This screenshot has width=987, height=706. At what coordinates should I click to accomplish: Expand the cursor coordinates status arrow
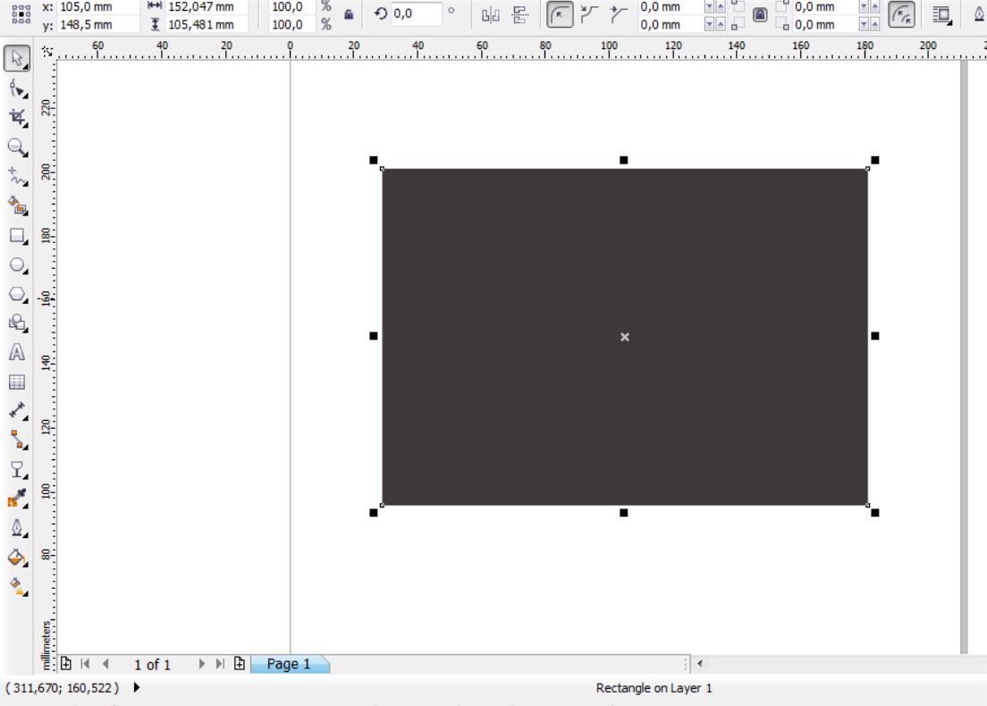click(137, 687)
